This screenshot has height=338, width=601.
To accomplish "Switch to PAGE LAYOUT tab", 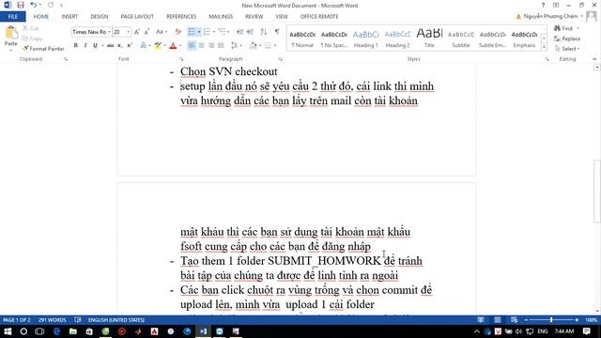I will click(137, 17).
